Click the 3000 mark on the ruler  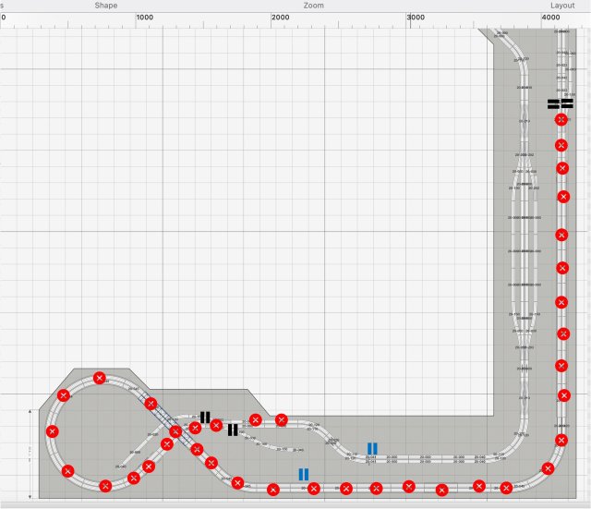pyautogui.click(x=416, y=18)
